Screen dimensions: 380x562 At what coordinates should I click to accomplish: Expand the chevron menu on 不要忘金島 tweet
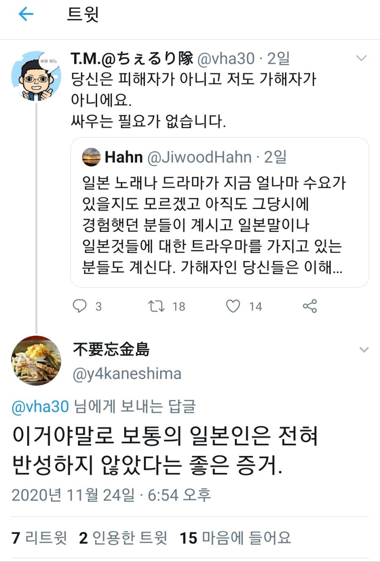[x=364, y=350]
